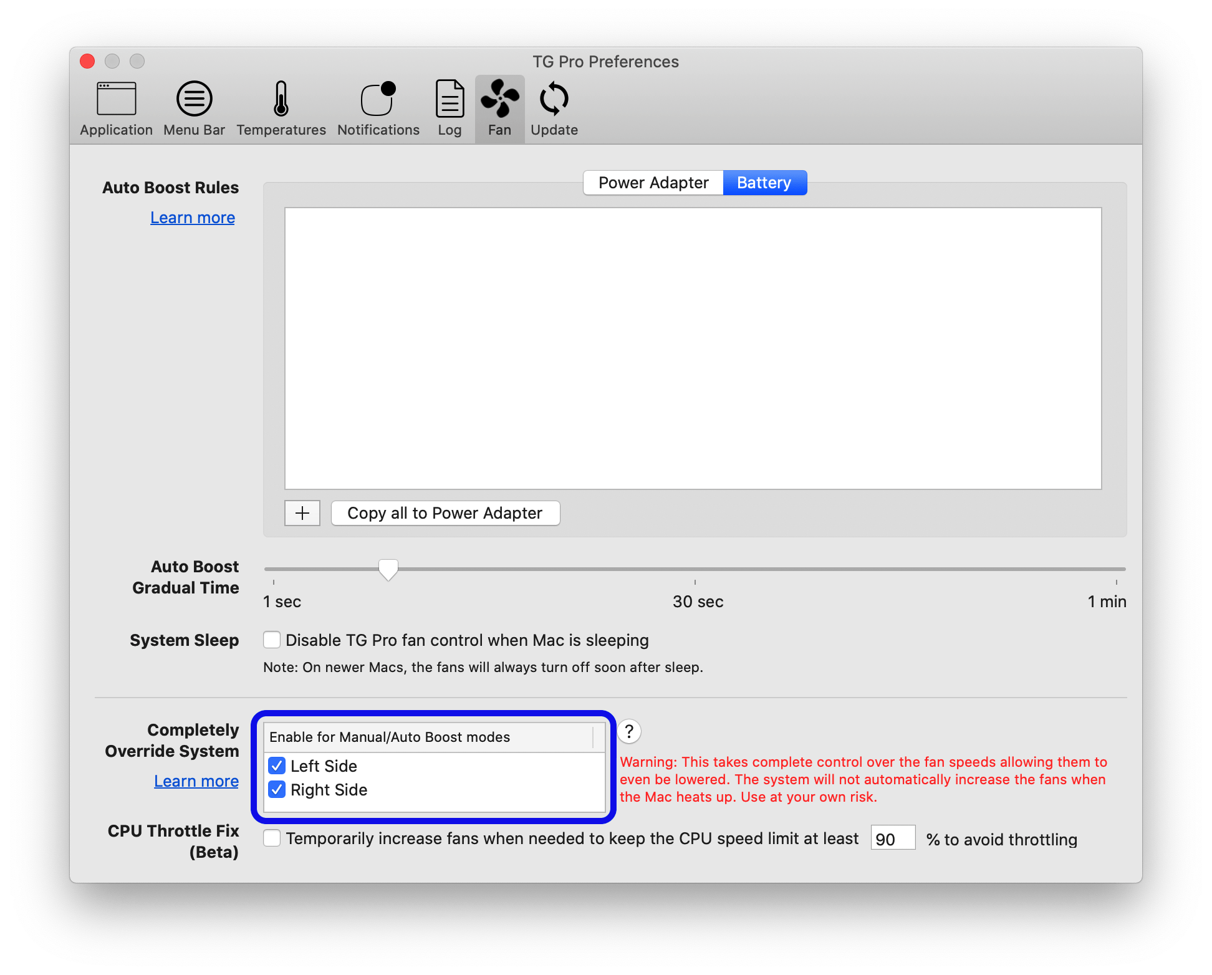Uncheck the Right Side fan override

pos(277,790)
